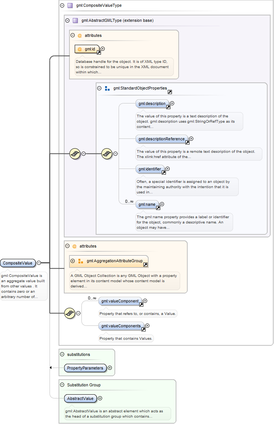Open the PropertyParameters substitution element
The image size is (274, 424).
coord(85,368)
